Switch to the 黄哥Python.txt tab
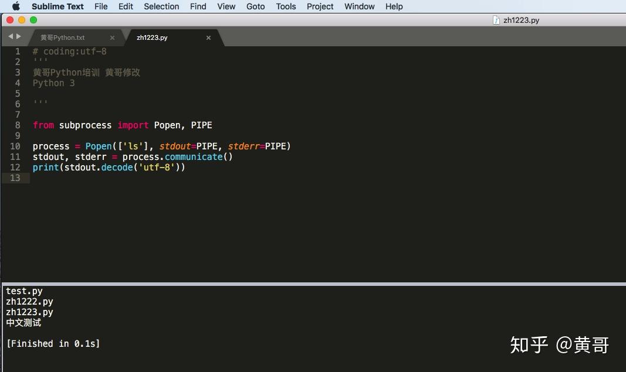Viewport: 626px width, 372px height. click(63, 37)
